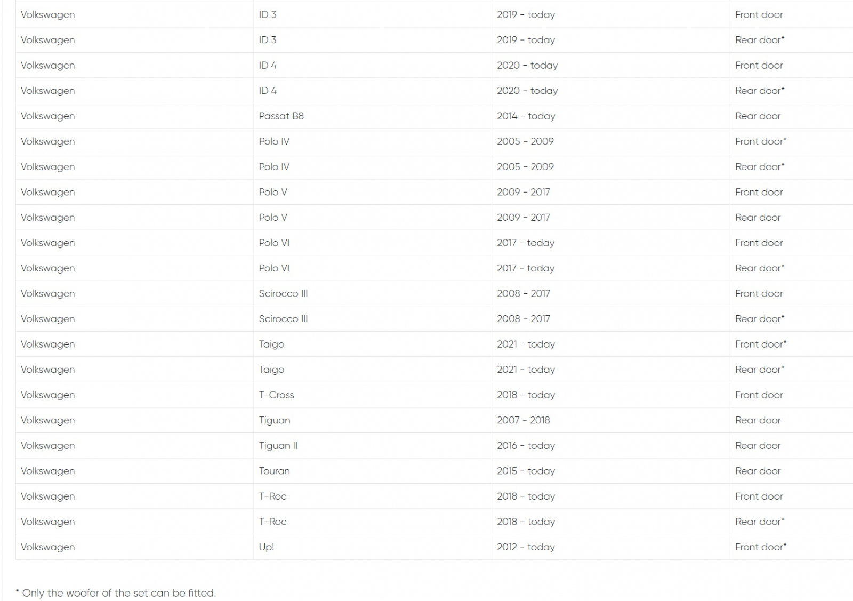Click Volkswagen cell in the Up! row
Viewport: 853px width, 601px height.
click(47, 547)
